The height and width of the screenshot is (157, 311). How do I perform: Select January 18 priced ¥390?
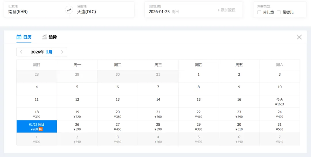tap(37, 114)
